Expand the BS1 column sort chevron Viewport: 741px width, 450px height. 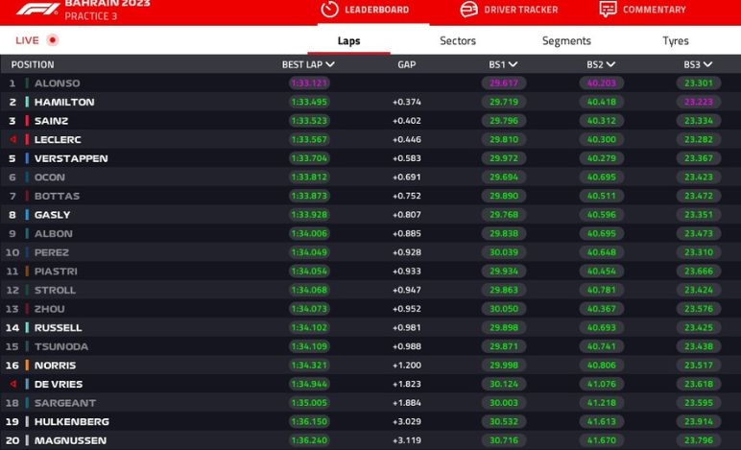pos(513,64)
